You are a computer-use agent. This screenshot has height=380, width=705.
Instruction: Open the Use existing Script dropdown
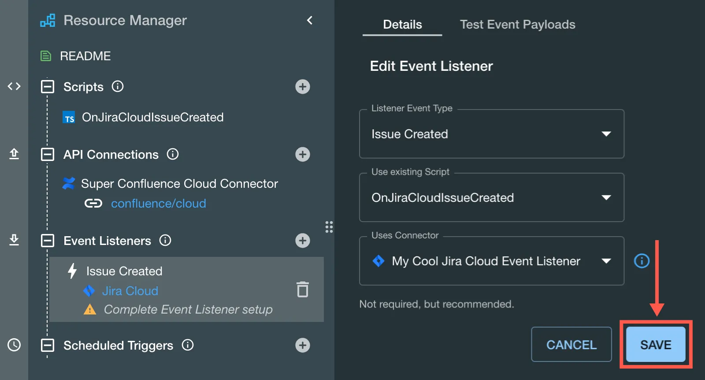pos(492,197)
